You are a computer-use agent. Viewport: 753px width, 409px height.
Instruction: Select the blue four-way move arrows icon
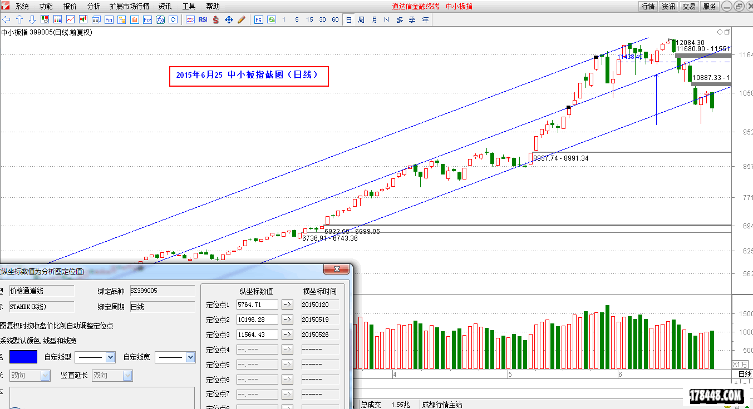[228, 19]
